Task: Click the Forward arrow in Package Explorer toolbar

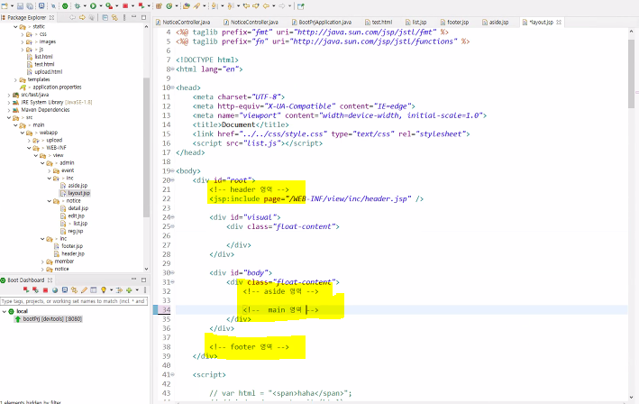Action: tap(82, 17)
